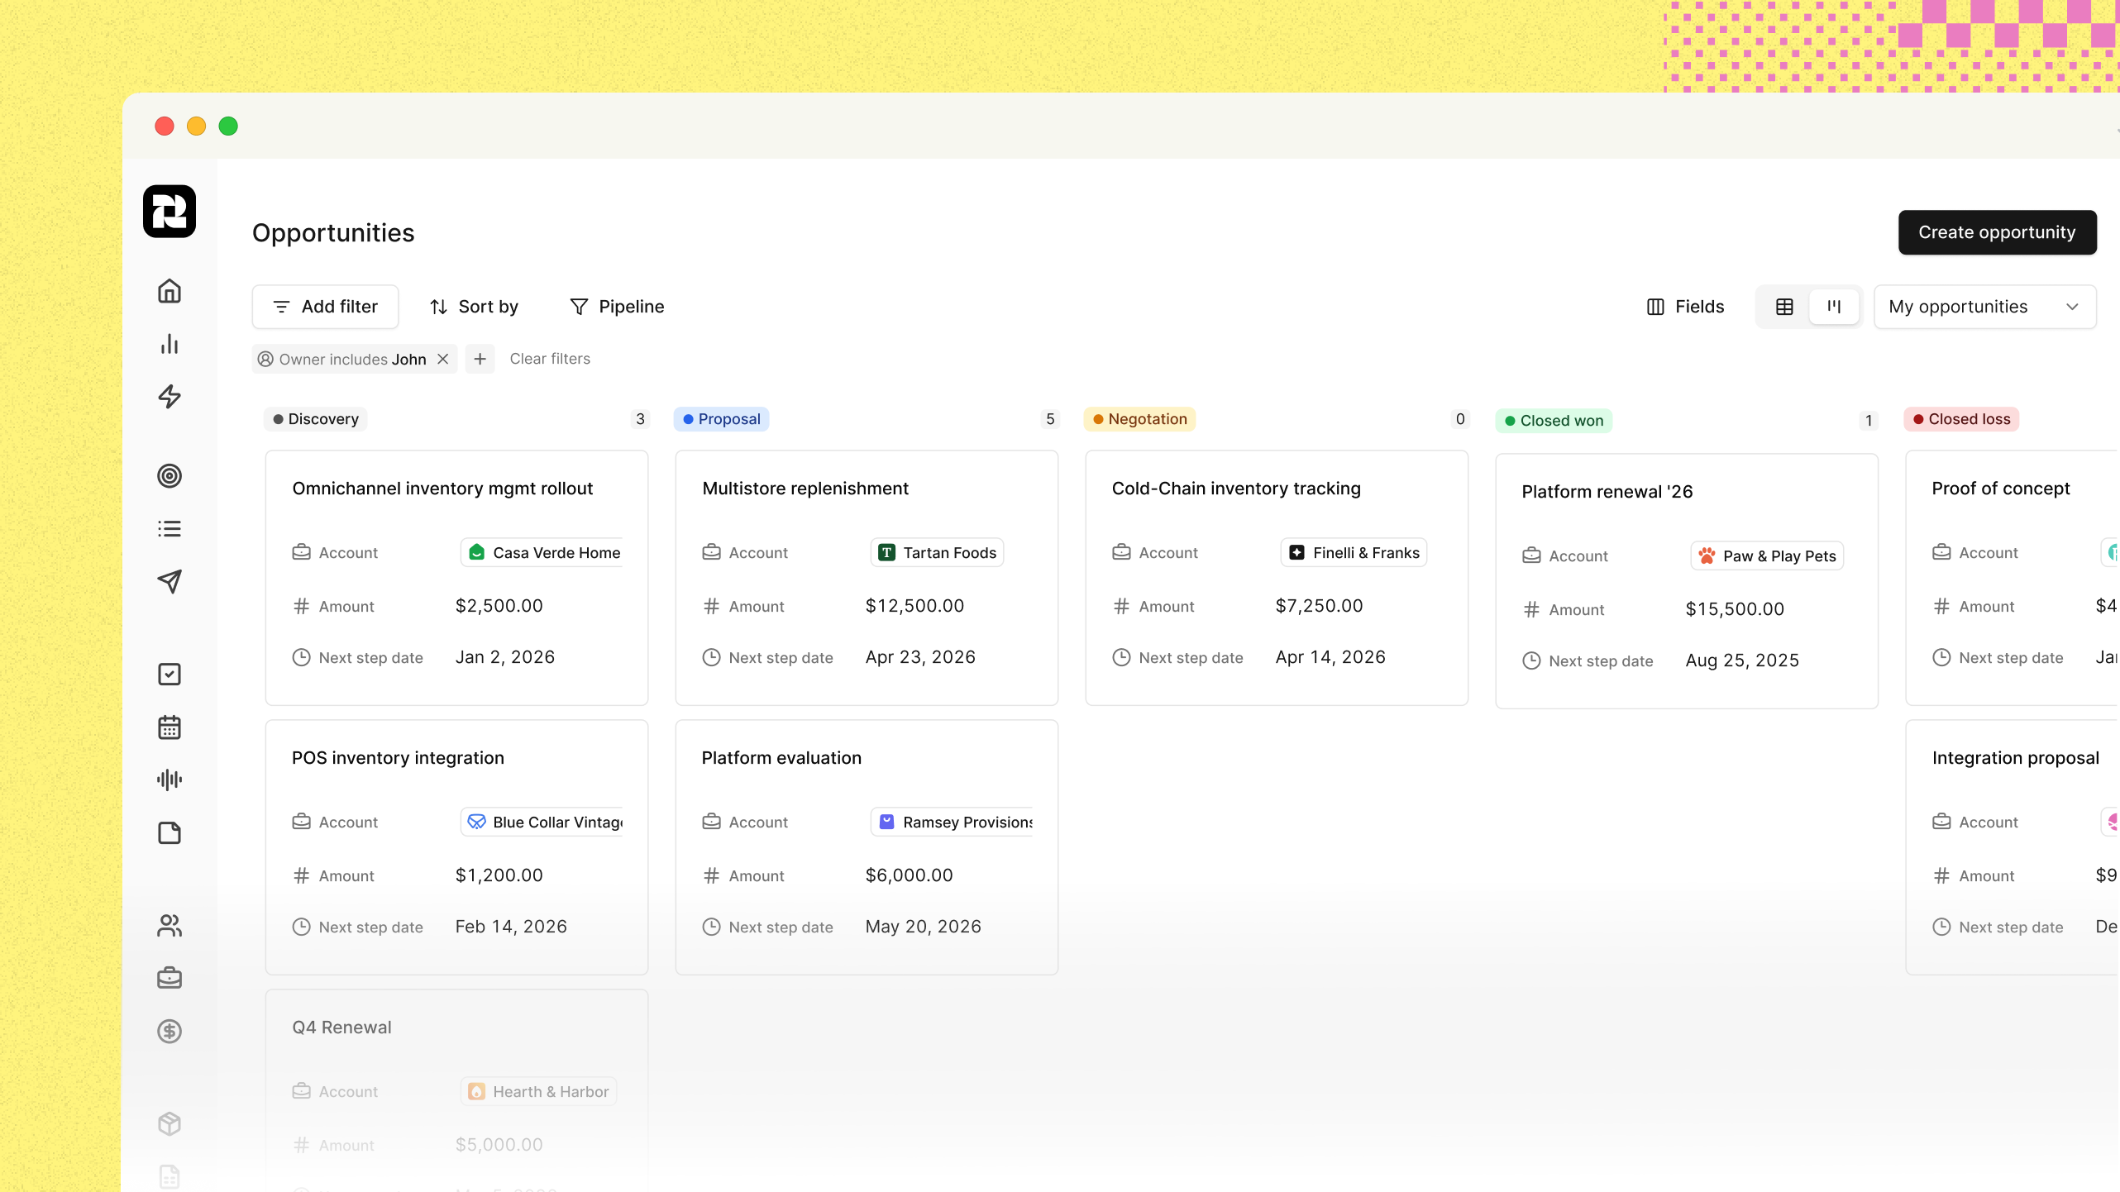The image size is (2120, 1192).
Task: Click the audio waveform sidebar icon
Action: 170,780
